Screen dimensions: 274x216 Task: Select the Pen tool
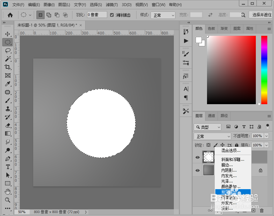point(8,159)
